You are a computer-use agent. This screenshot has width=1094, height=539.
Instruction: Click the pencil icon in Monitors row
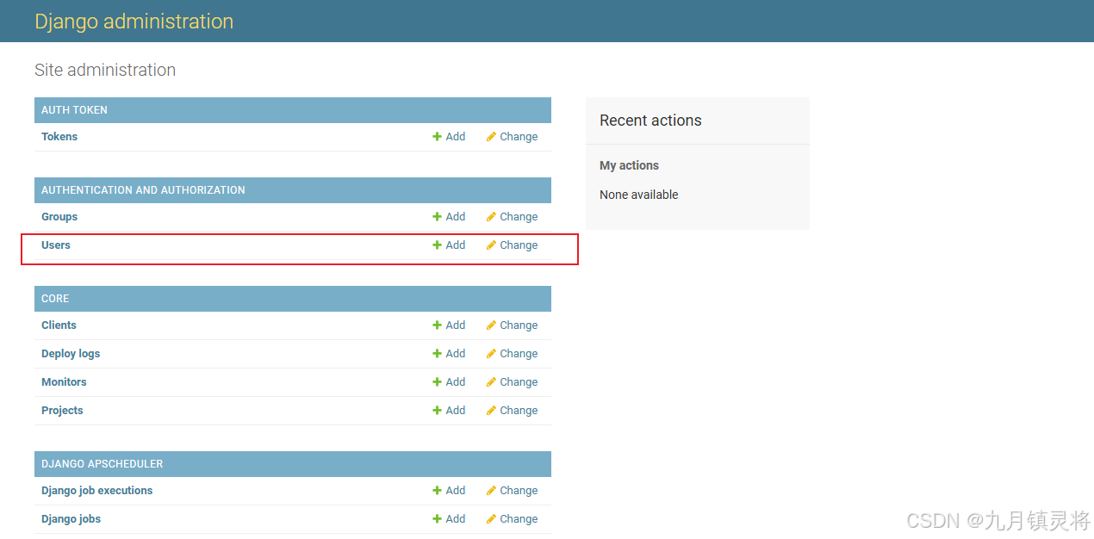click(491, 382)
